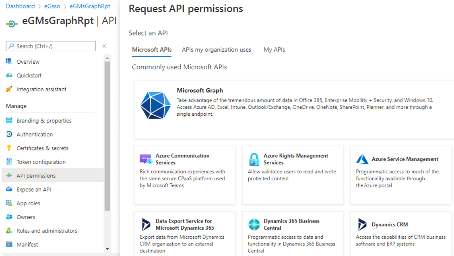Click the Expose an API cloud icon
The image size is (454, 256).
(9, 189)
